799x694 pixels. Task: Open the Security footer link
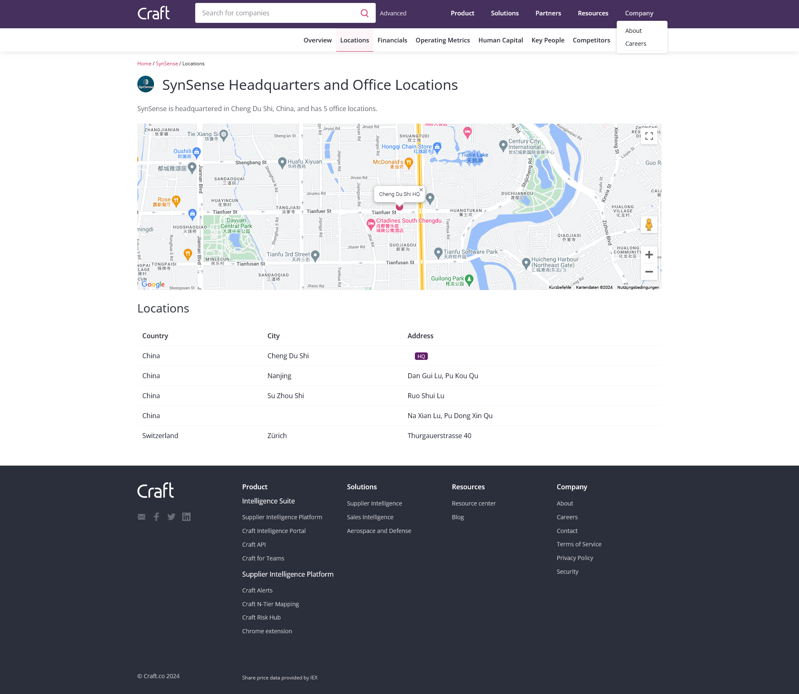568,572
